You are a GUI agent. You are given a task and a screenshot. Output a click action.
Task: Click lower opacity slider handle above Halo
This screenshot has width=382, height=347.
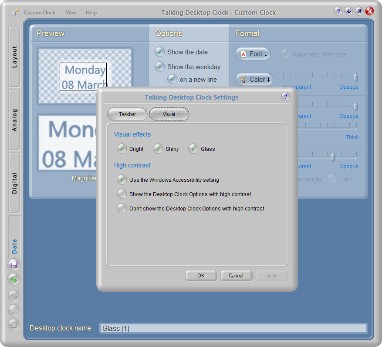333,157
